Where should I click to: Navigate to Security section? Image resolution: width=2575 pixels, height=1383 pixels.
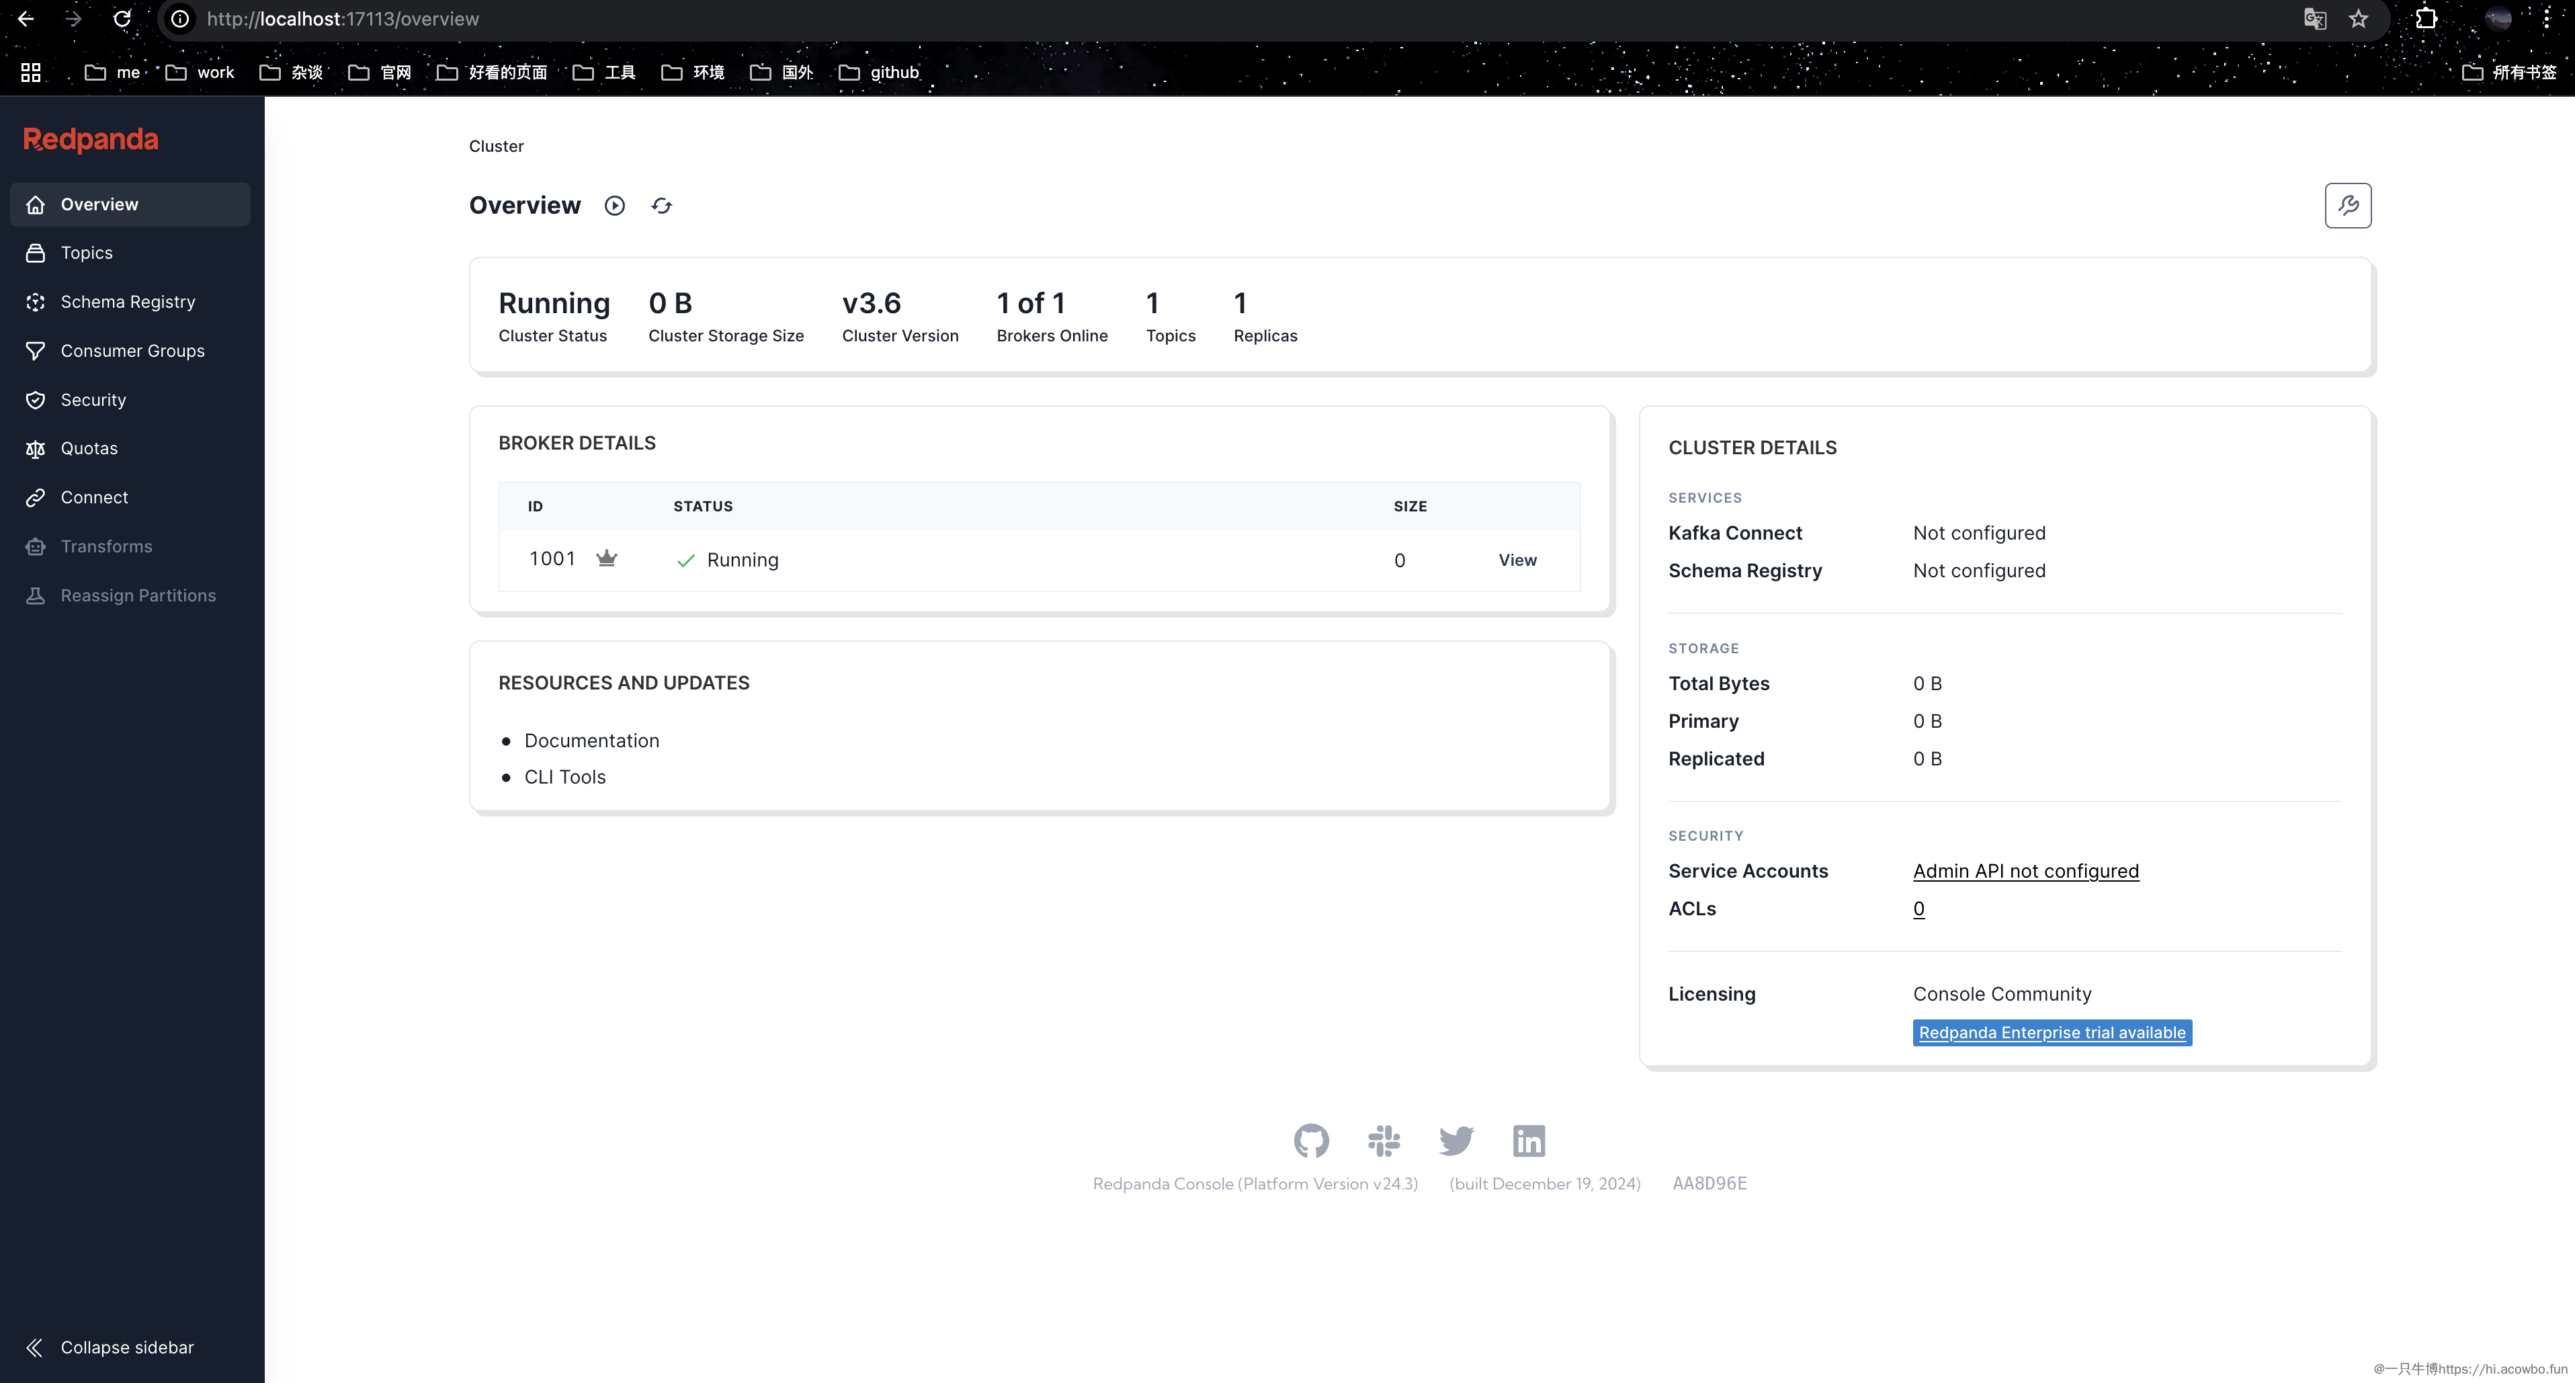point(130,400)
